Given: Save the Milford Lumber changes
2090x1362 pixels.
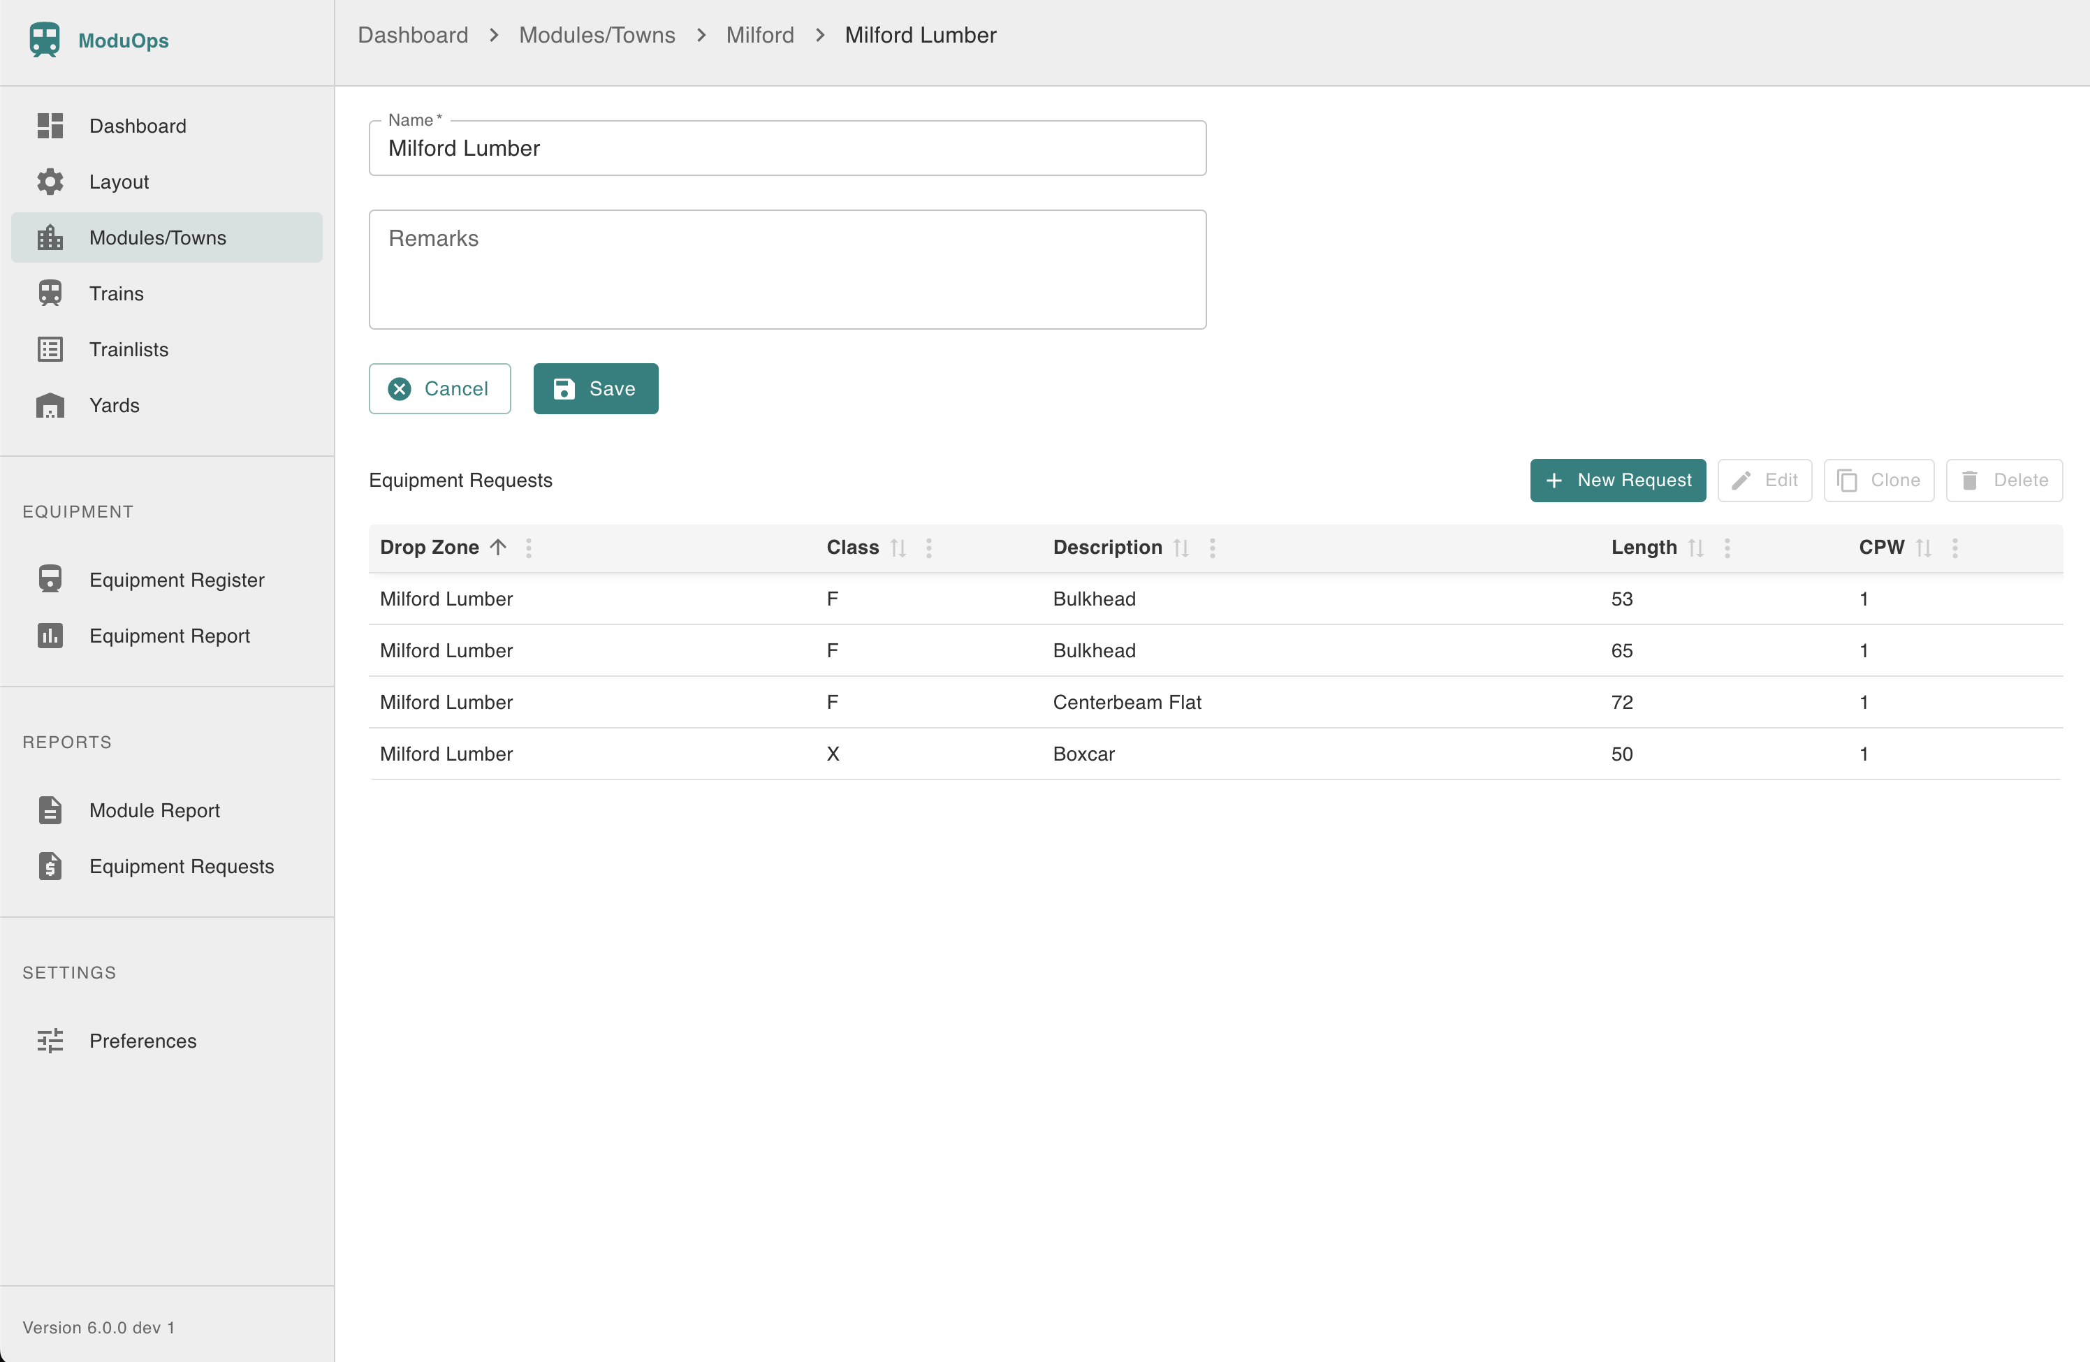Looking at the screenshot, I should point(597,389).
